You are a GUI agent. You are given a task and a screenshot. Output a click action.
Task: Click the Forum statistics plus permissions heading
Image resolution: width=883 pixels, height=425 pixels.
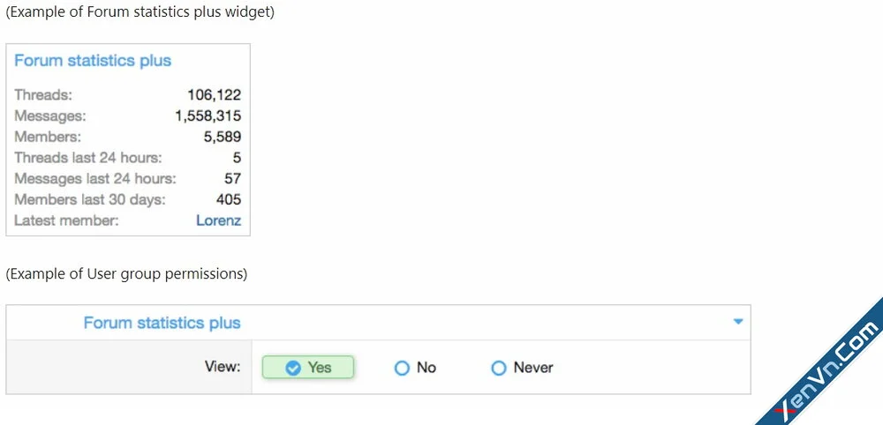pyautogui.click(x=162, y=323)
